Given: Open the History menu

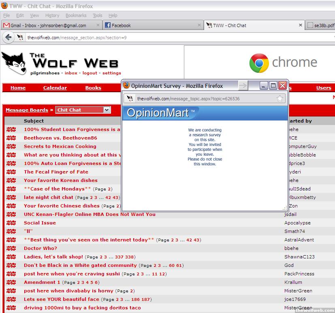Looking at the screenshot, I should click(x=52, y=15).
